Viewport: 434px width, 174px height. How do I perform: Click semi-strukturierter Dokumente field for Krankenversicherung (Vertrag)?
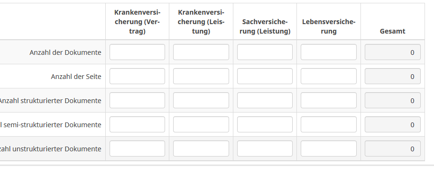pos(137,124)
